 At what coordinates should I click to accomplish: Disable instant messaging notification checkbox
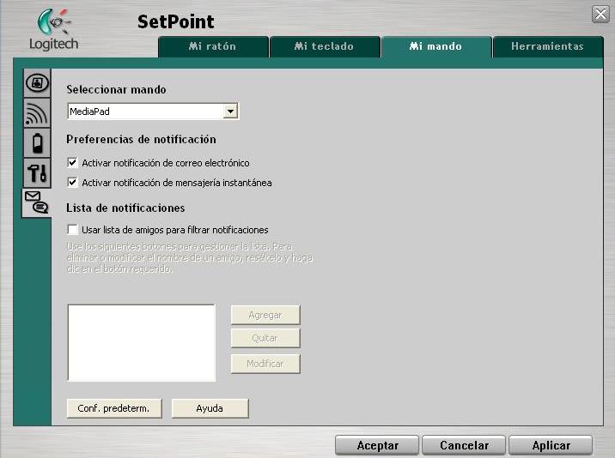tap(72, 183)
